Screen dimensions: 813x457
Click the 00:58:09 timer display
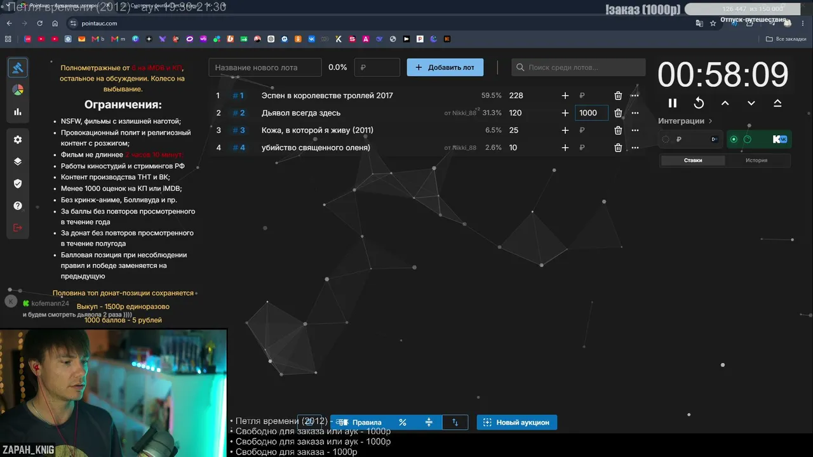(723, 74)
